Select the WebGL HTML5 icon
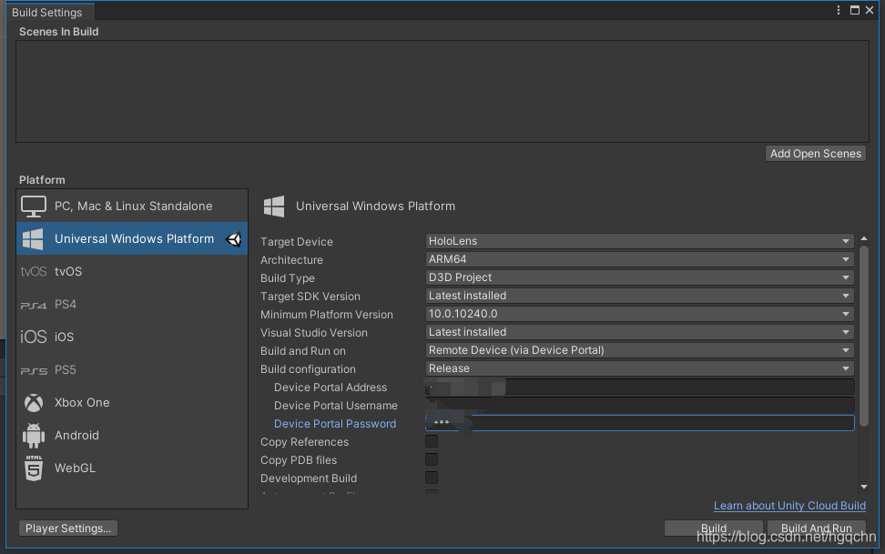The height and width of the screenshot is (554, 885). [34, 468]
